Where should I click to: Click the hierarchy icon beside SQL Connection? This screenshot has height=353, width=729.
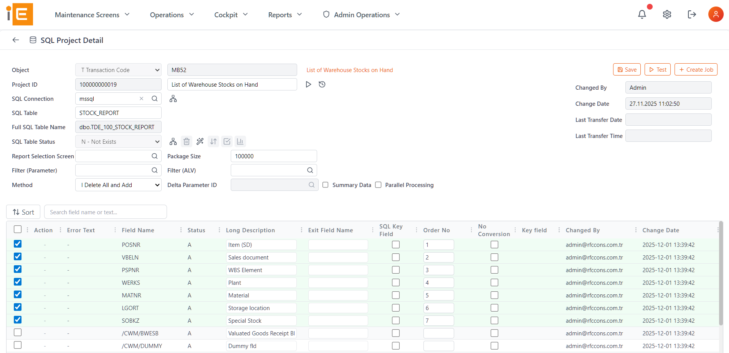tap(173, 99)
